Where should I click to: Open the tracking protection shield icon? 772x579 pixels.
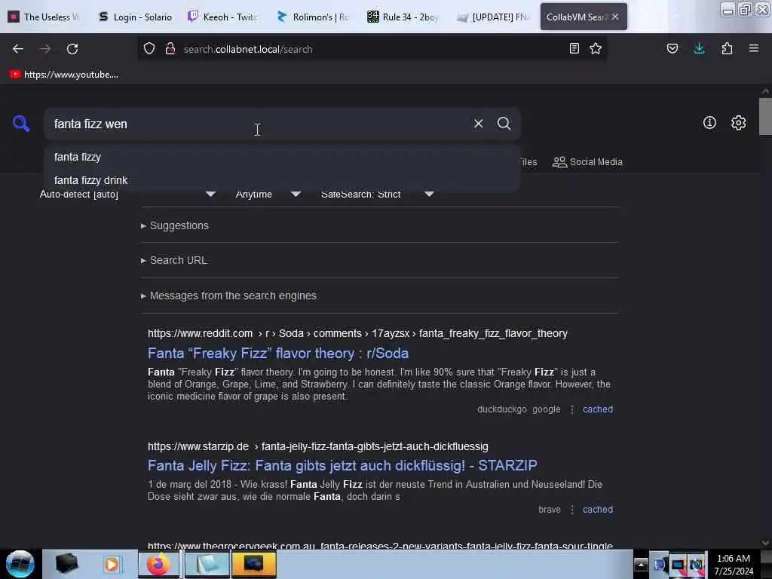[x=149, y=48]
